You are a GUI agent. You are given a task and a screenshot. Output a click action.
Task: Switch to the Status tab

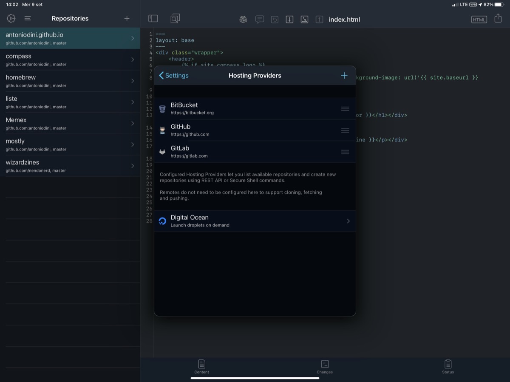tap(448, 366)
